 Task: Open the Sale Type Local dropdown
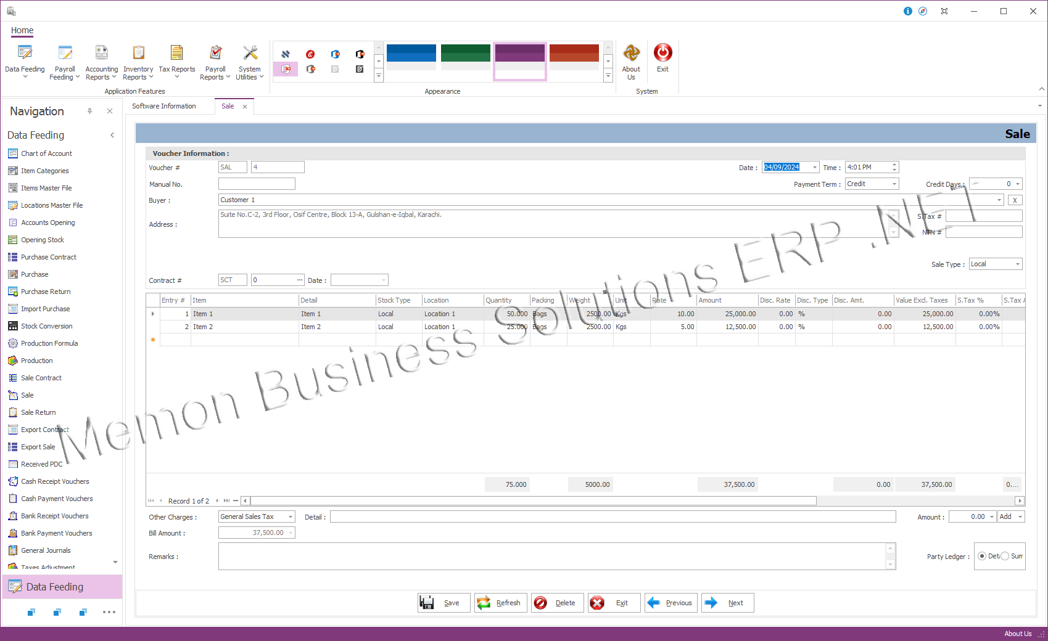coord(1018,264)
